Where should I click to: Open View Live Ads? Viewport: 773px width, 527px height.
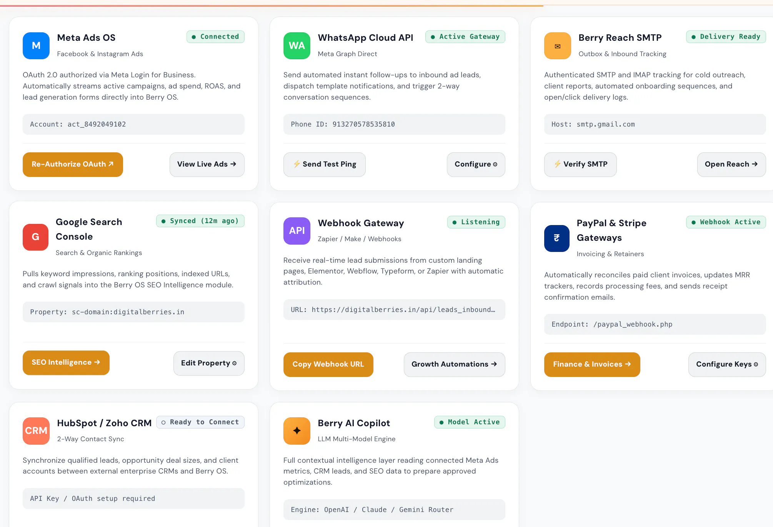pos(207,165)
